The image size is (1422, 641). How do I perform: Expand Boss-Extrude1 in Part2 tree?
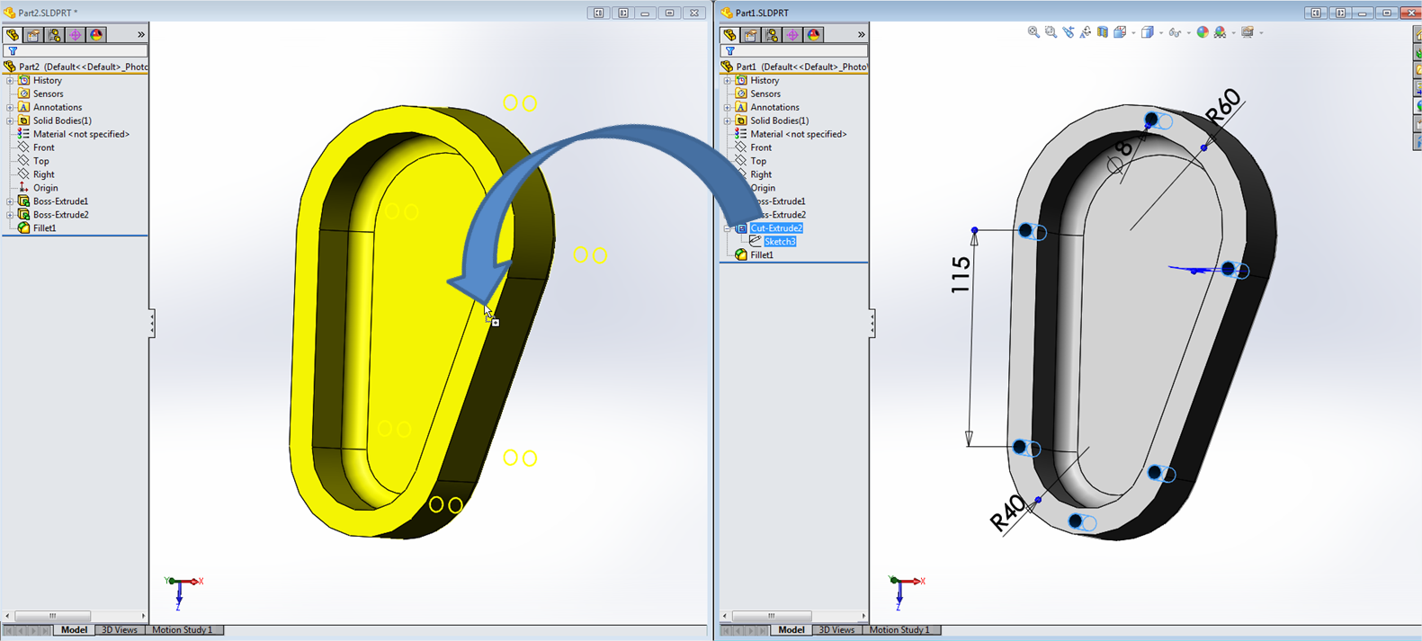[x=10, y=201]
